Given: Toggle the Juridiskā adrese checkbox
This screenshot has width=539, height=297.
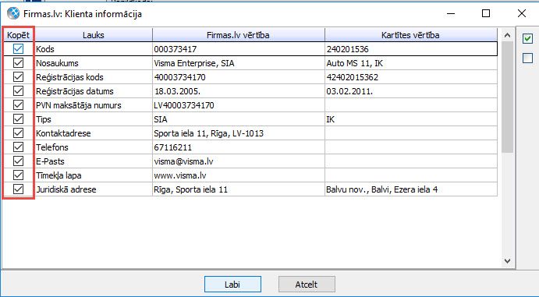Looking at the screenshot, I should [18, 189].
